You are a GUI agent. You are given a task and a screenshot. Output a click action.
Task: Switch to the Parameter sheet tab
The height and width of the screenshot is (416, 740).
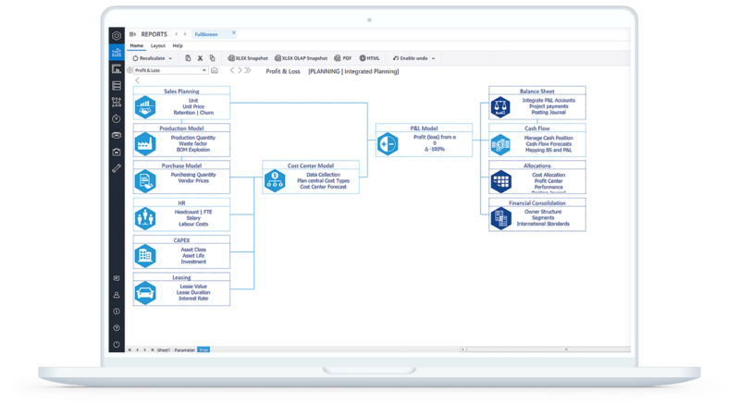(x=185, y=350)
